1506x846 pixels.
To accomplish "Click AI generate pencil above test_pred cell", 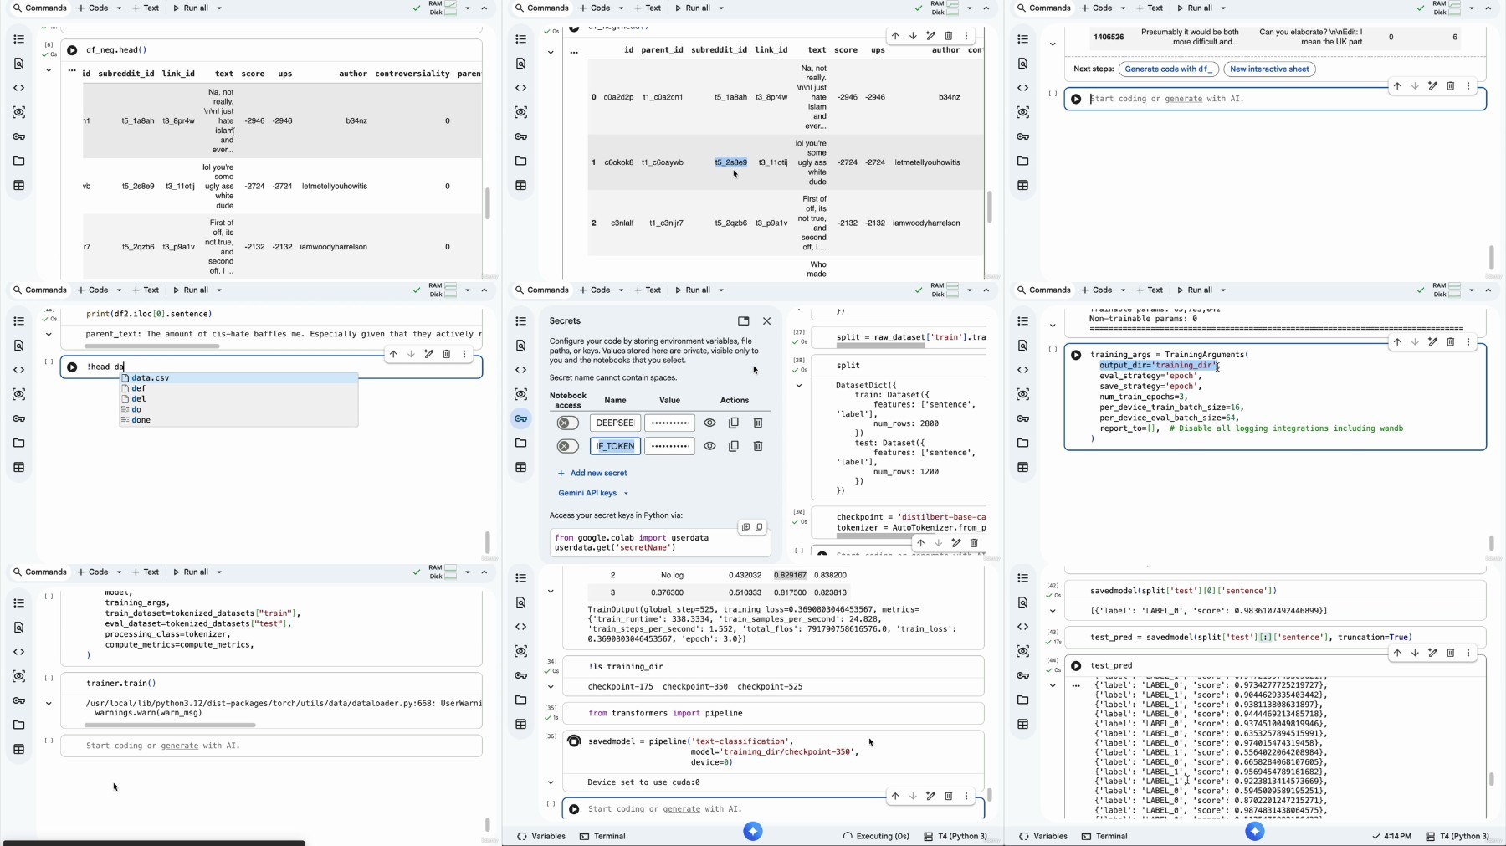I will click(1432, 653).
